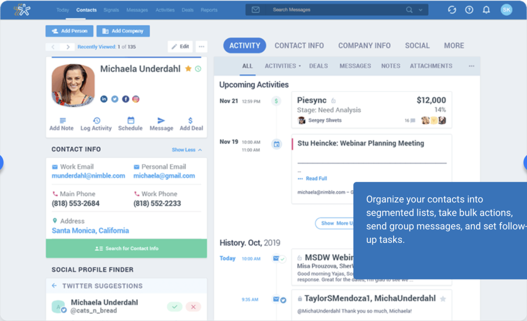Click Log Activity action
527x321 pixels.
click(x=96, y=124)
